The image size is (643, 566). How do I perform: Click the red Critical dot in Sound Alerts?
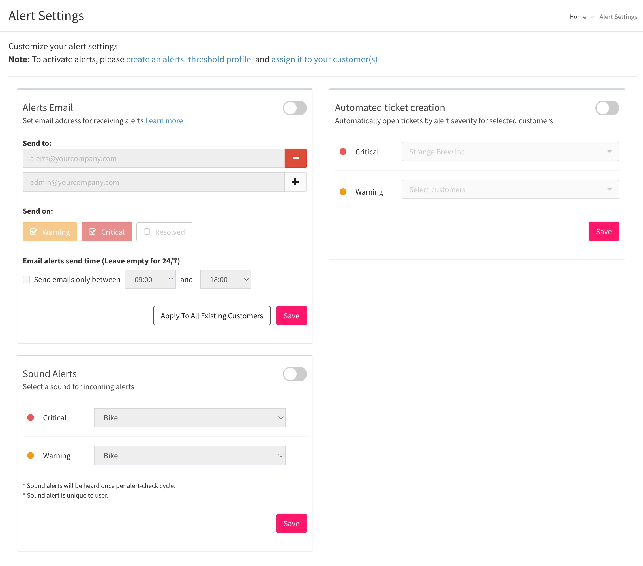click(x=31, y=418)
